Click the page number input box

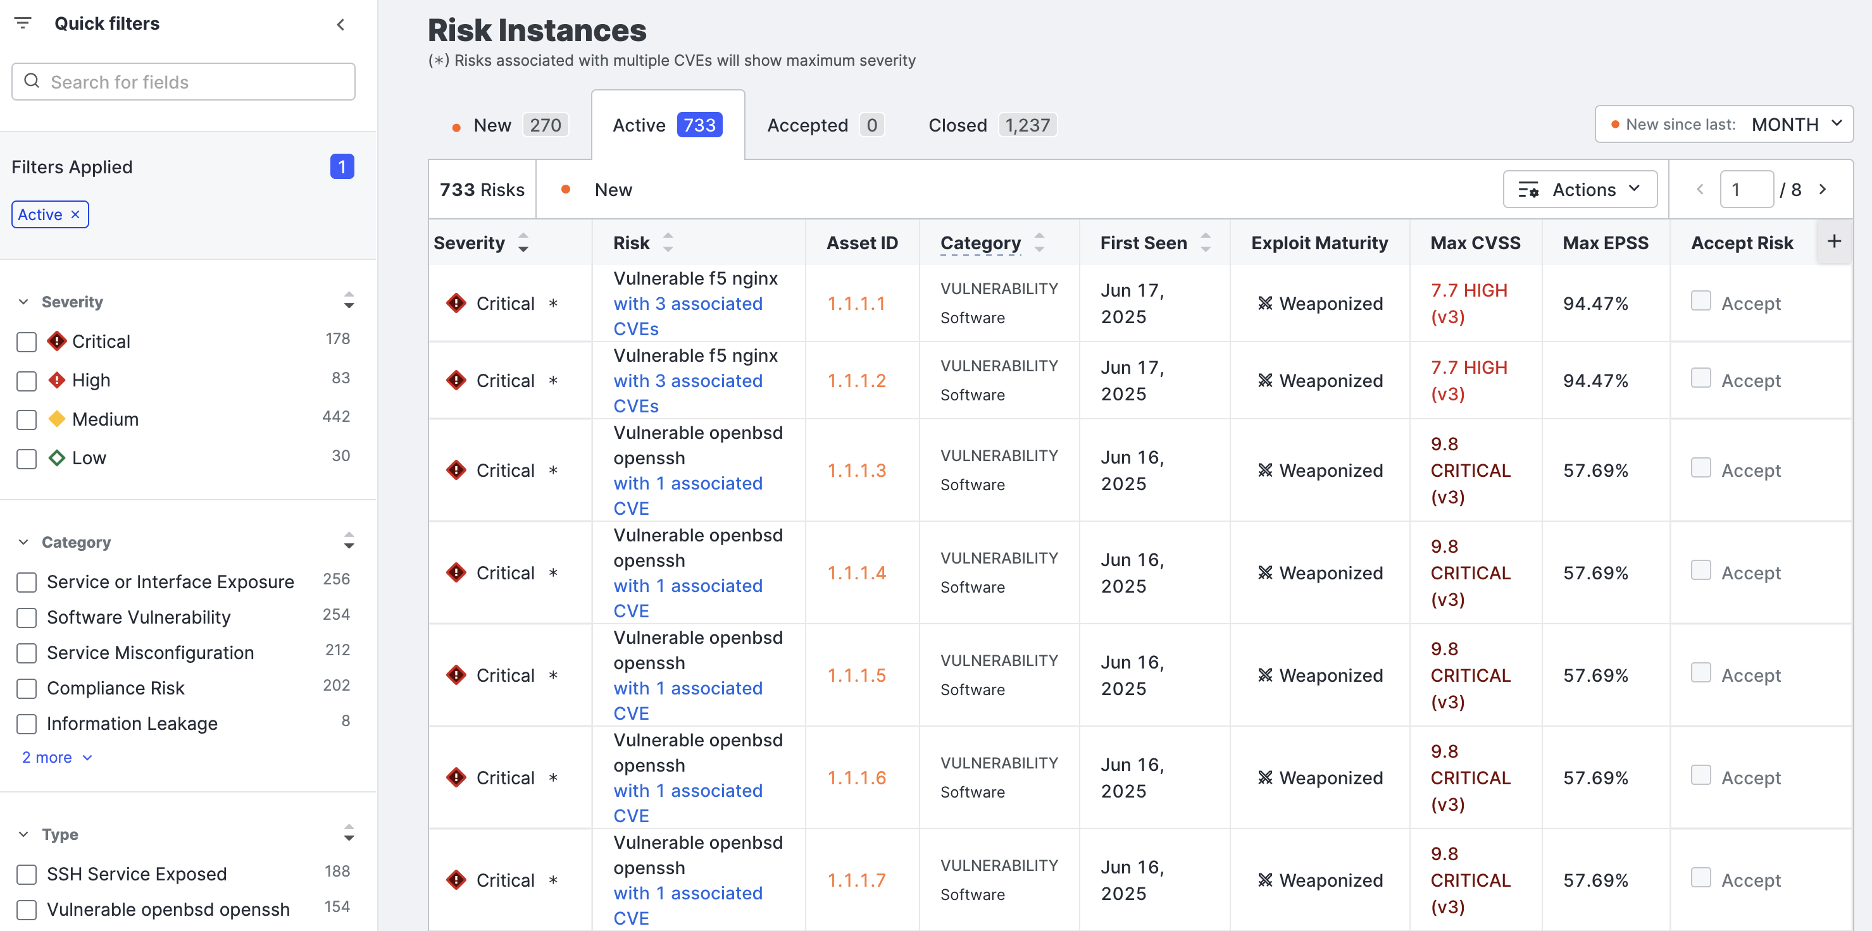(1746, 190)
